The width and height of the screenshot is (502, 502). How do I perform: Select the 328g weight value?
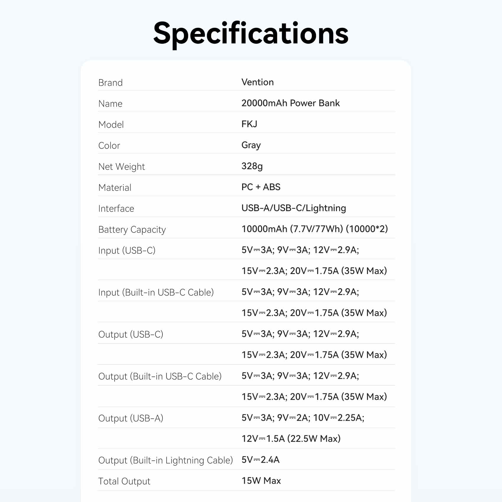coord(252,166)
